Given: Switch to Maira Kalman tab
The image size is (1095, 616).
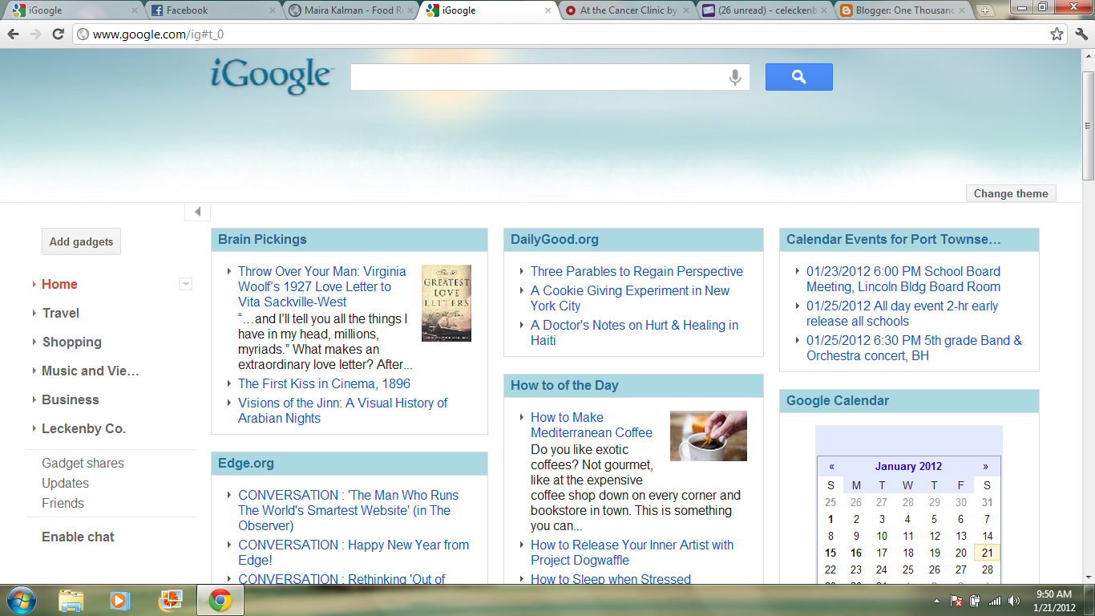Looking at the screenshot, I should [x=350, y=10].
